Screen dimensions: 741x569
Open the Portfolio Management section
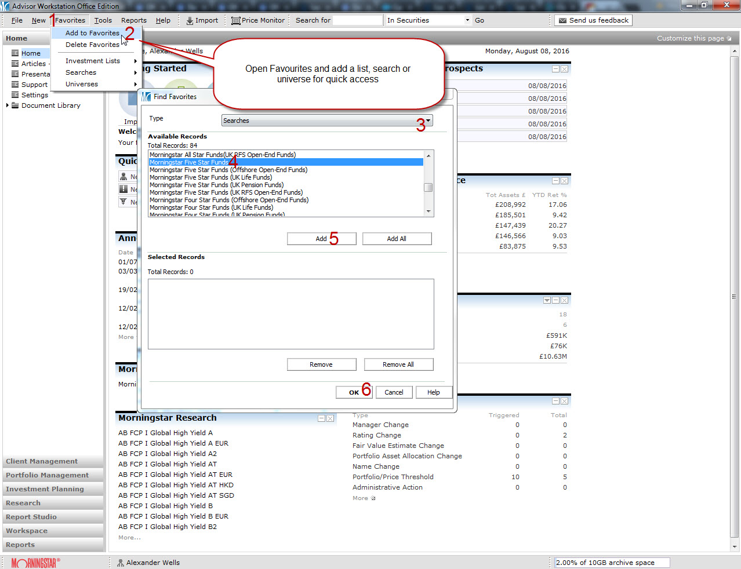point(48,475)
